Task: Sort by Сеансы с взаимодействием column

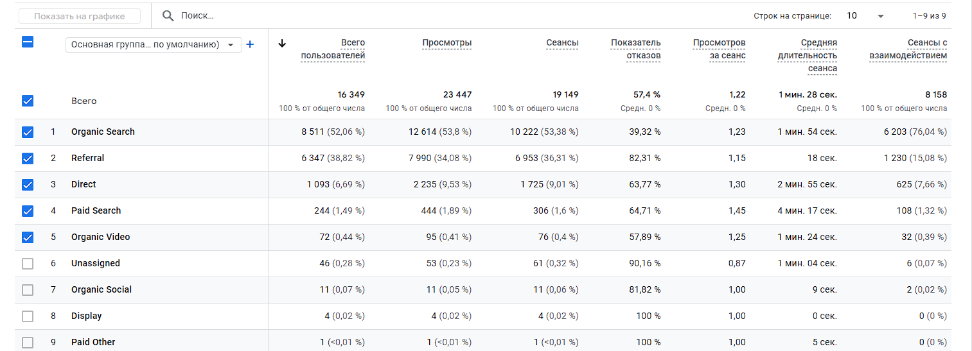Action: (908, 49)
